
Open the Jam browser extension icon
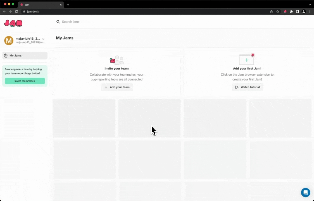[x=285, y=11]
